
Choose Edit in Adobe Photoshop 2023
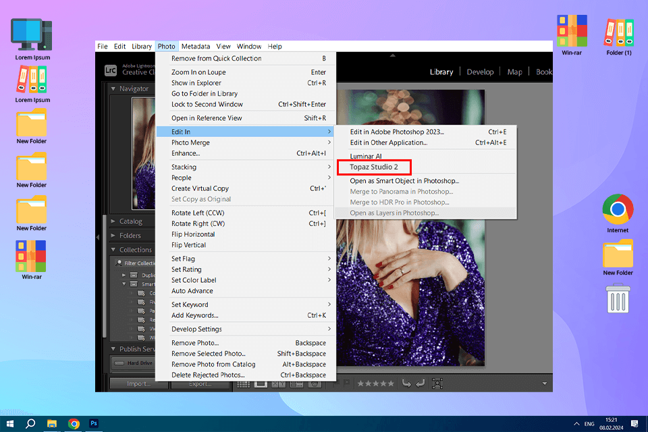(426, 132)
